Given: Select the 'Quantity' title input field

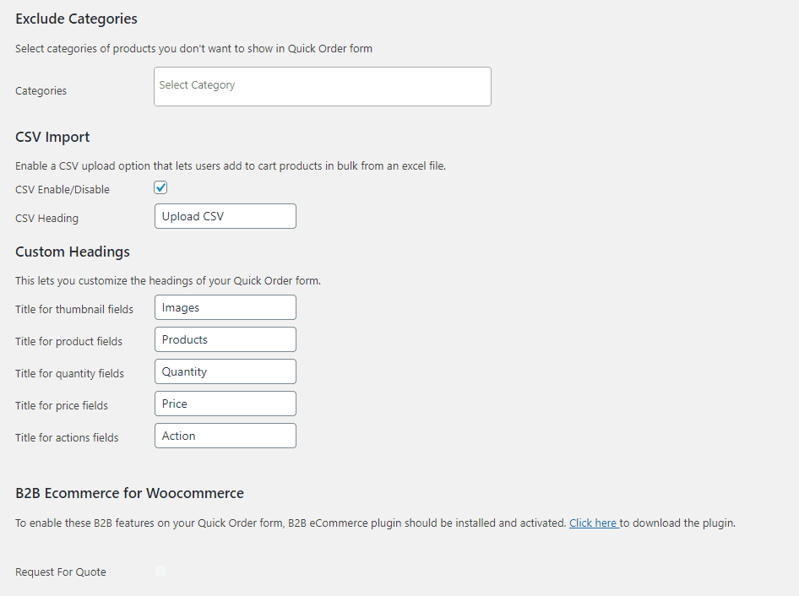Looking at the screenshot, I should 225,371.
